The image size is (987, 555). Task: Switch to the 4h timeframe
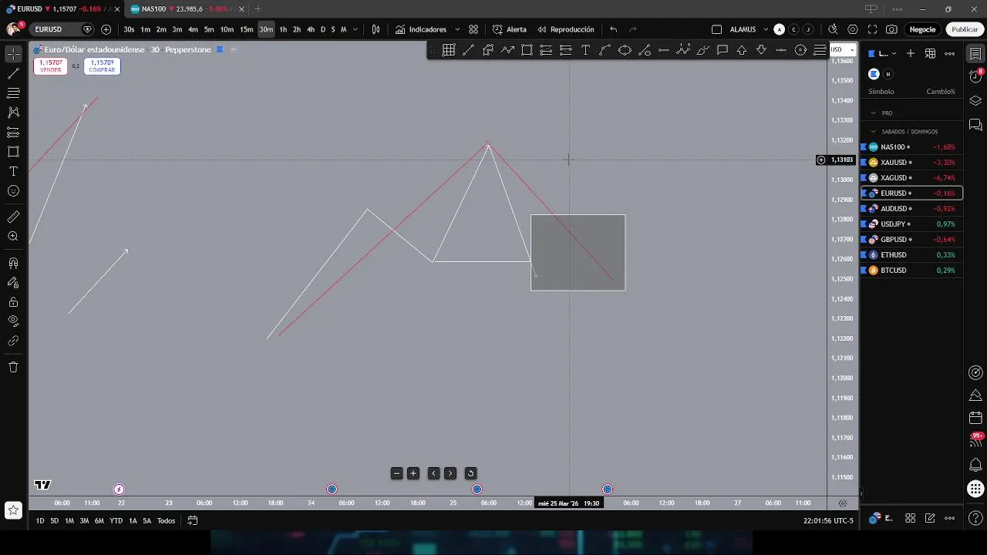(311, 29)
